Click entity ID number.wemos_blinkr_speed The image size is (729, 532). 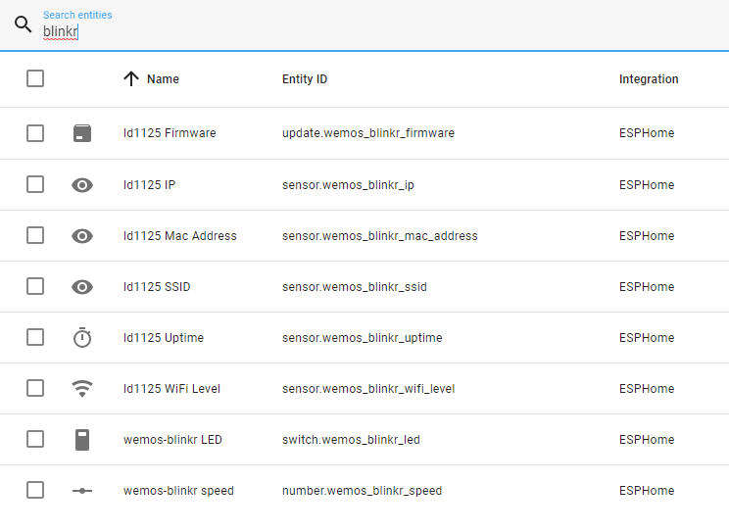(362, 491)
